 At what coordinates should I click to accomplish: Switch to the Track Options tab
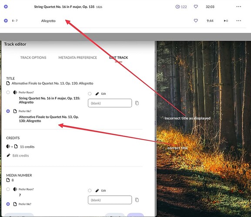click(33, 57)
